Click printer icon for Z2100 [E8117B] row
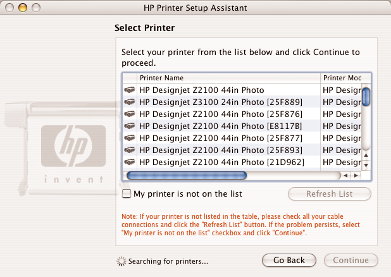This screenshot has height=277, width=391. coord(130,126)
